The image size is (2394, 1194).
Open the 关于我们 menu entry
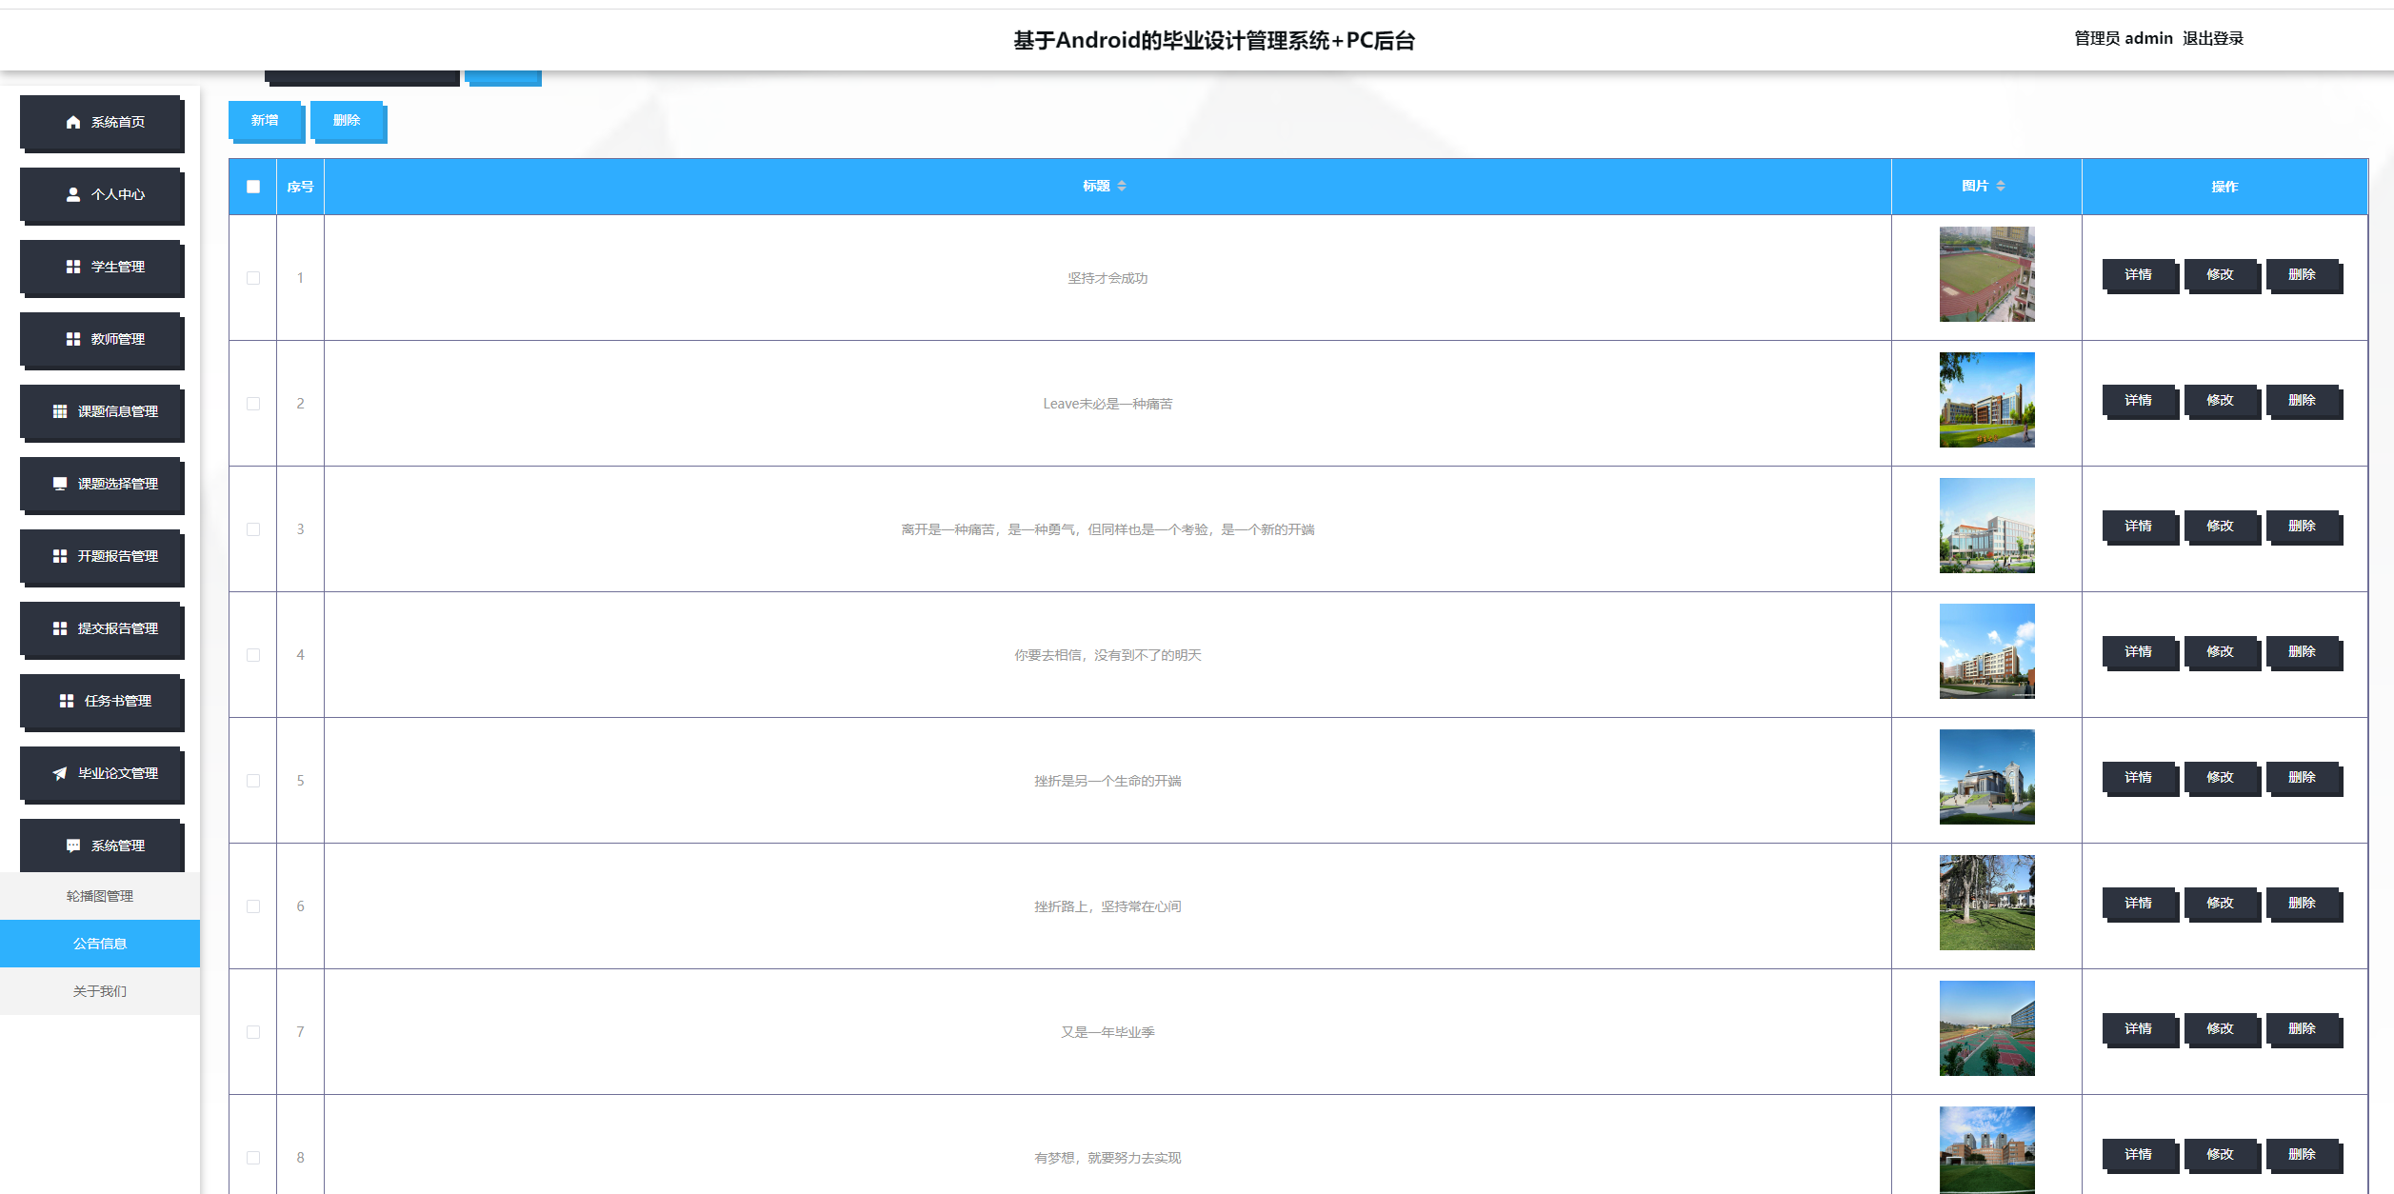click(99, 990)
